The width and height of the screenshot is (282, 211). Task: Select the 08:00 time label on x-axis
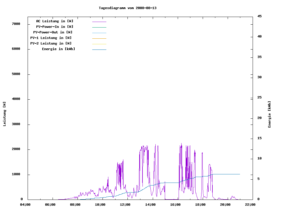coord(75,205)
